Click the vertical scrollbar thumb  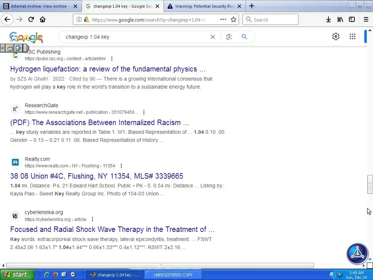(370, 184)
